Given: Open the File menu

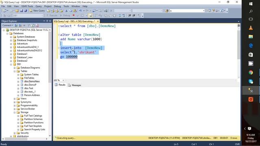Looking at the screenshot, I should pyautogui.click(x=3, y=6).
